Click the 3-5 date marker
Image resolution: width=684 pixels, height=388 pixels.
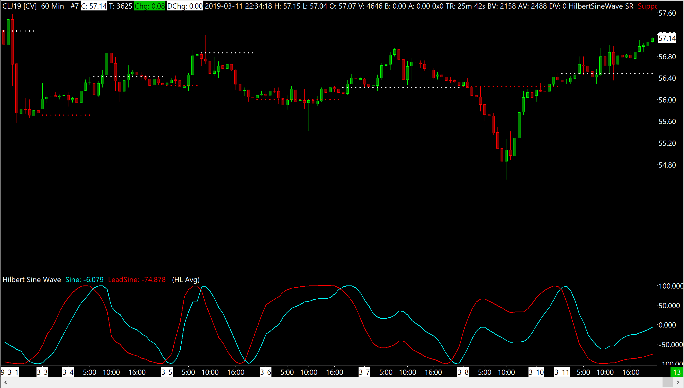[167, 372]
